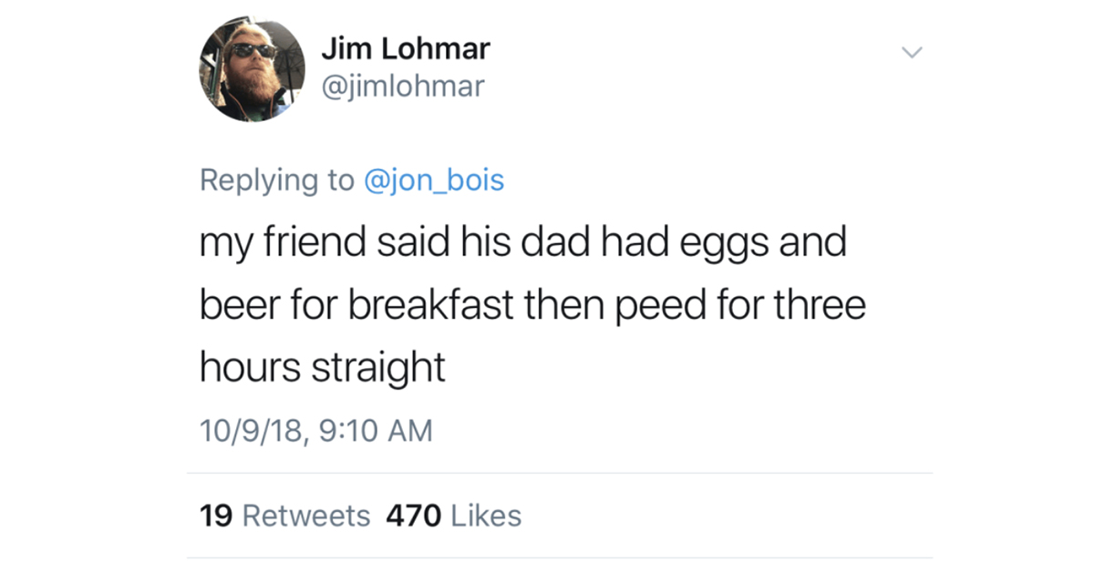Open the tweet options chevron menu
Screen dimensions: 1094x572
(x=912, y=54)
